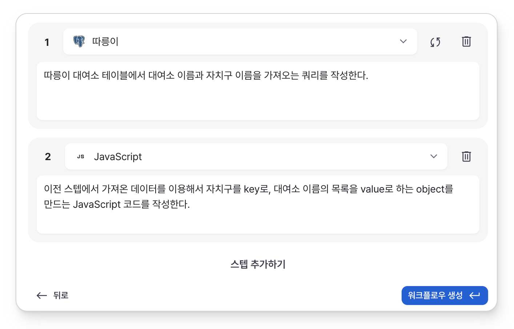Click the text '만드는 JavaScript 코드를 작성한다.'

coord(117,205)
